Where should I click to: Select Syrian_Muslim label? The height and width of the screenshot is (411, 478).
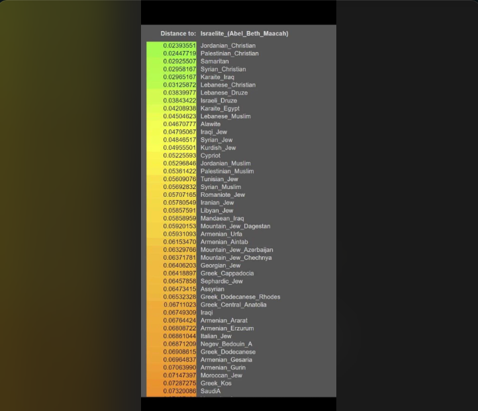(x=220, y=187)
